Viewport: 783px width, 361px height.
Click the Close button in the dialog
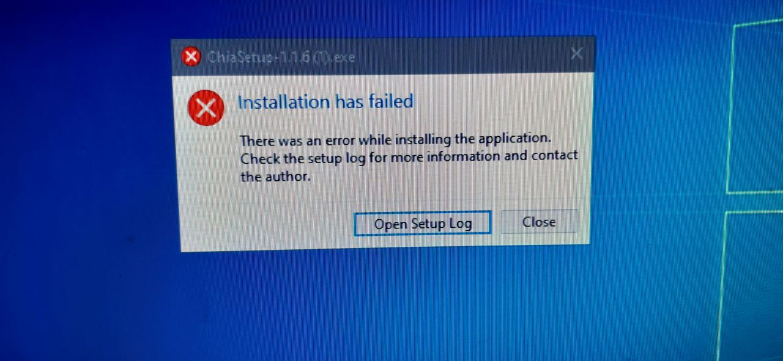click(539, 222)
